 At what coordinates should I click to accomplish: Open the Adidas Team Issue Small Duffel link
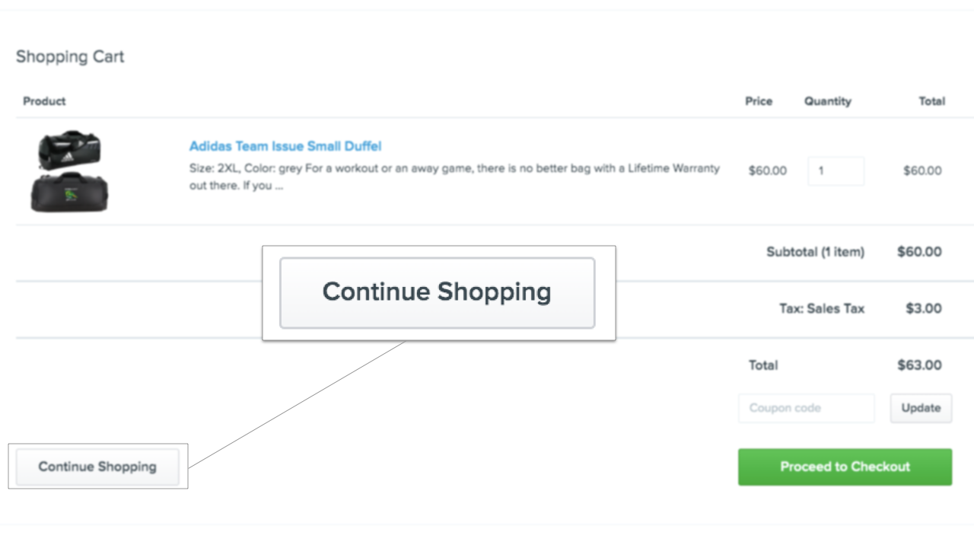click(x=285, y=146)
